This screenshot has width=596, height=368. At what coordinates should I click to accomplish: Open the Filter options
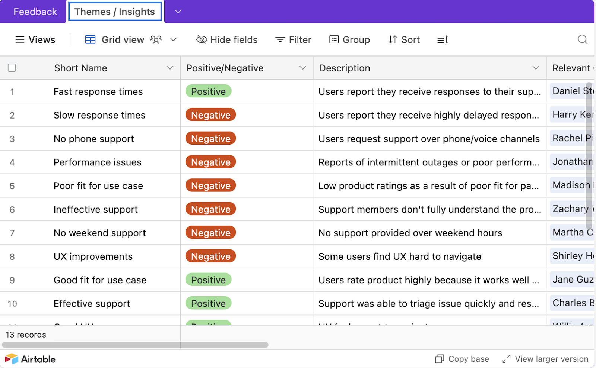293,39
